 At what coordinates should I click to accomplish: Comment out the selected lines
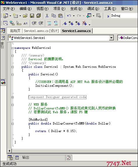49,23
